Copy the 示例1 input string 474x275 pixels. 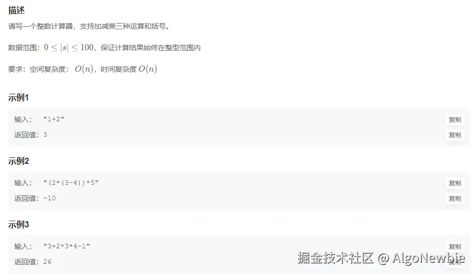click(455, 119)
